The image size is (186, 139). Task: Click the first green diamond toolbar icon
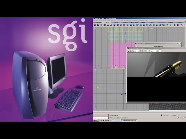pyautogui.click(x=167, y=25)
